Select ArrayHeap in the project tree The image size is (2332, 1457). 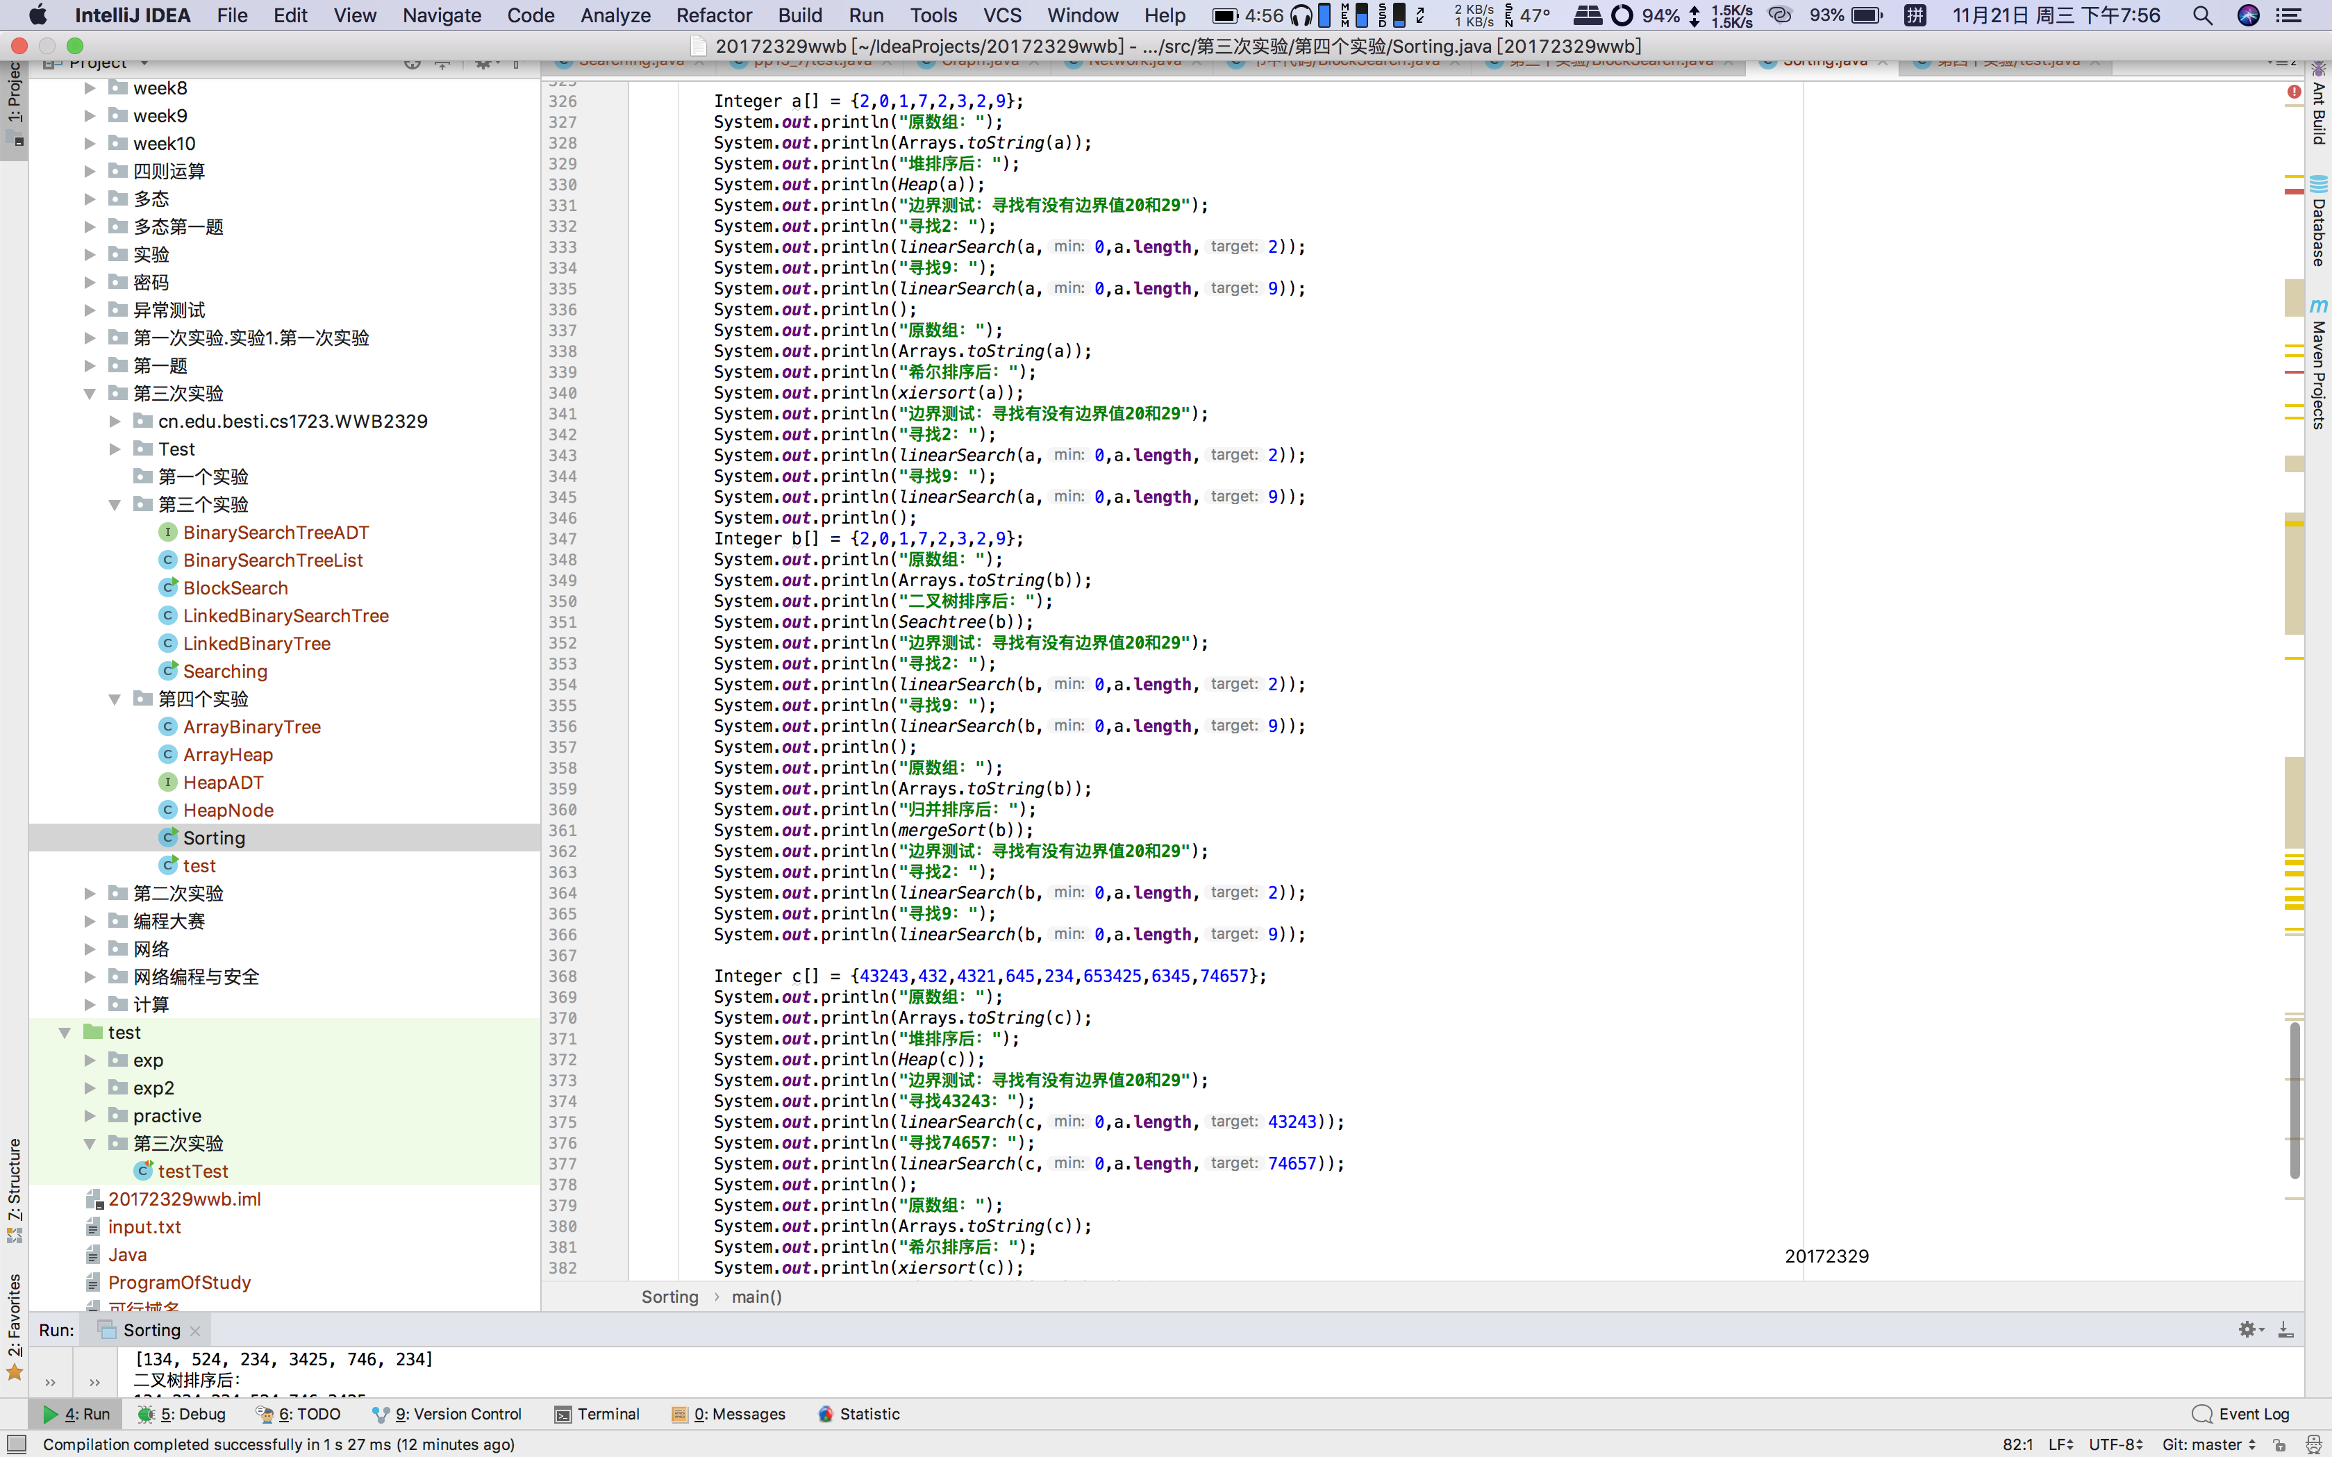tap(227, 754)
